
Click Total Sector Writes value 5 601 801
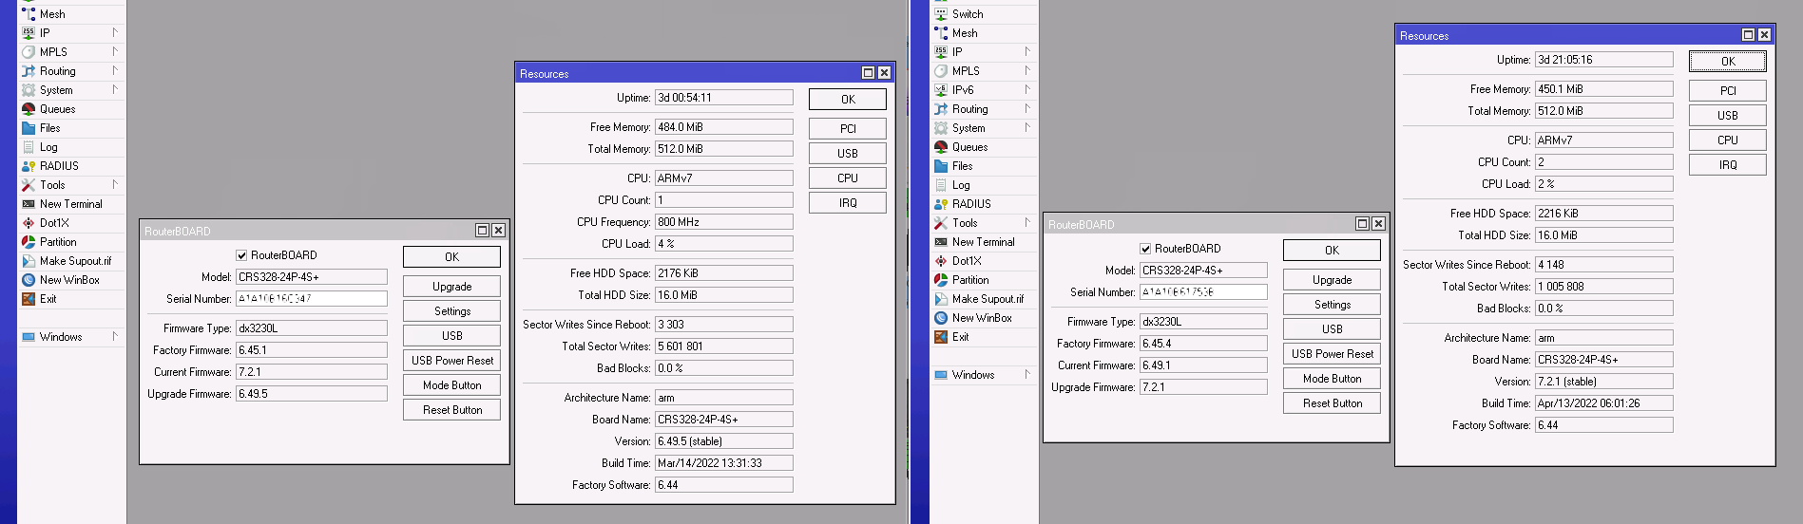[724, 346]
